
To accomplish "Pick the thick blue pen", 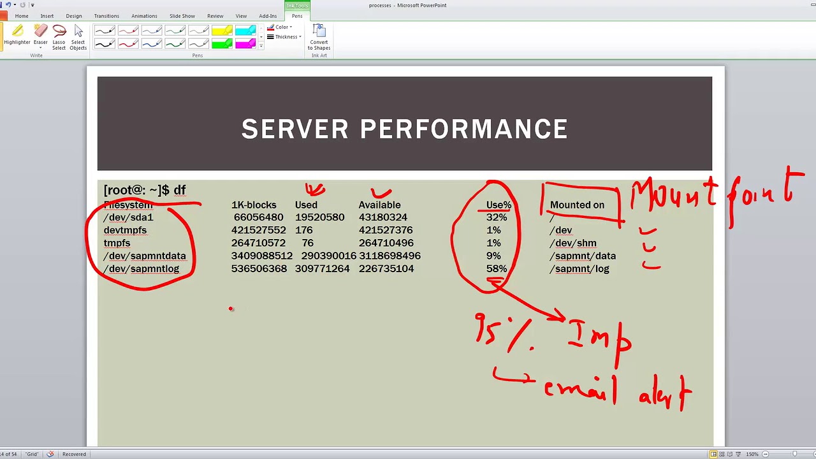I will 152,43.
